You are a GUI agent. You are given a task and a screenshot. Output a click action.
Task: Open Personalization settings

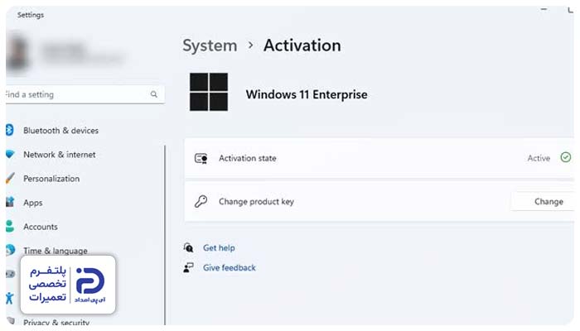pyautogui.click(x=51, y=179)
